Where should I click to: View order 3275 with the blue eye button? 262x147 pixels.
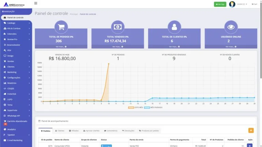pyautogui.click(x=250, y=146)
